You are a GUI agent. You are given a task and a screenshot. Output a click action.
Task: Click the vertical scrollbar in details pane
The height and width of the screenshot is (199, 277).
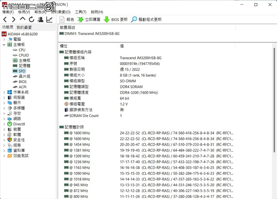coord(274,99)
